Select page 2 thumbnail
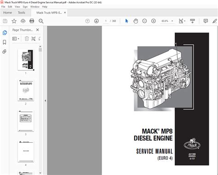The image size is (218, 175). (26, 90)
